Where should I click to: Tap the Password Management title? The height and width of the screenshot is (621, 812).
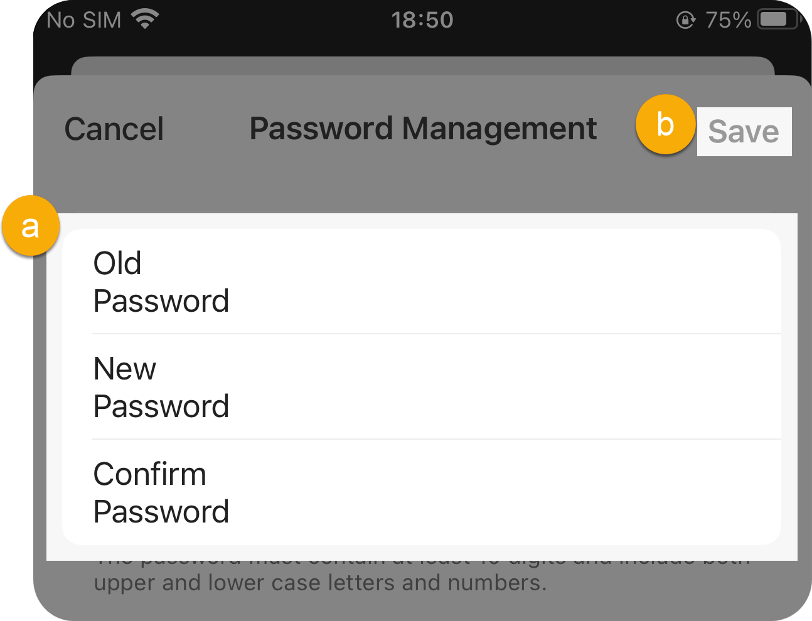pos(423,129)
